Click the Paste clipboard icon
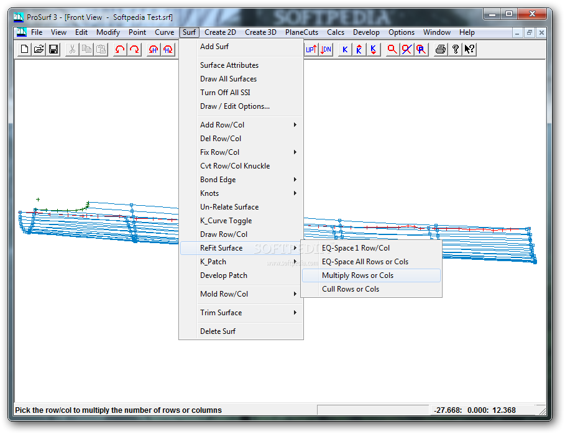565x434 pixels. tap(101, 49)
